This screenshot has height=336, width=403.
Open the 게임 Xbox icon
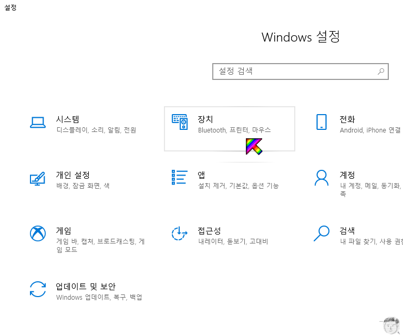click(38, 233)
